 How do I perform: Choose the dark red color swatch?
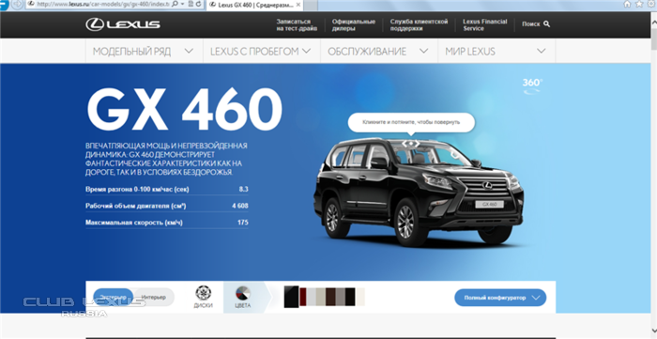tap(303, 297)
